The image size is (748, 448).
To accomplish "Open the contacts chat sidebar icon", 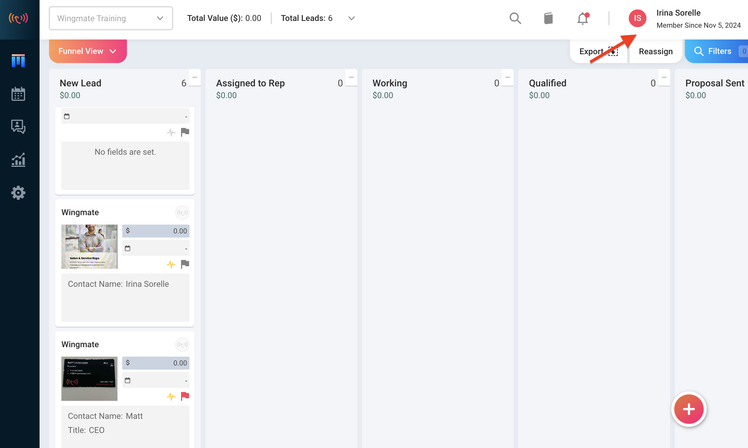I will 18,127.
